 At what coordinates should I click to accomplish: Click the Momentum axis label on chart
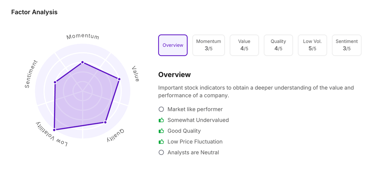click(x=83, y=37)
